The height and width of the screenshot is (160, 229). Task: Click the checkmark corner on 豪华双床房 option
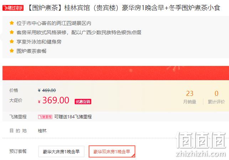134,156
